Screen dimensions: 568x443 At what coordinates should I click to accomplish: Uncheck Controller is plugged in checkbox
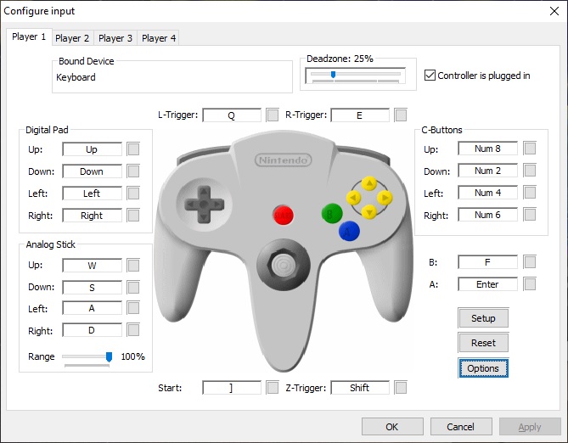pos(430,76)
